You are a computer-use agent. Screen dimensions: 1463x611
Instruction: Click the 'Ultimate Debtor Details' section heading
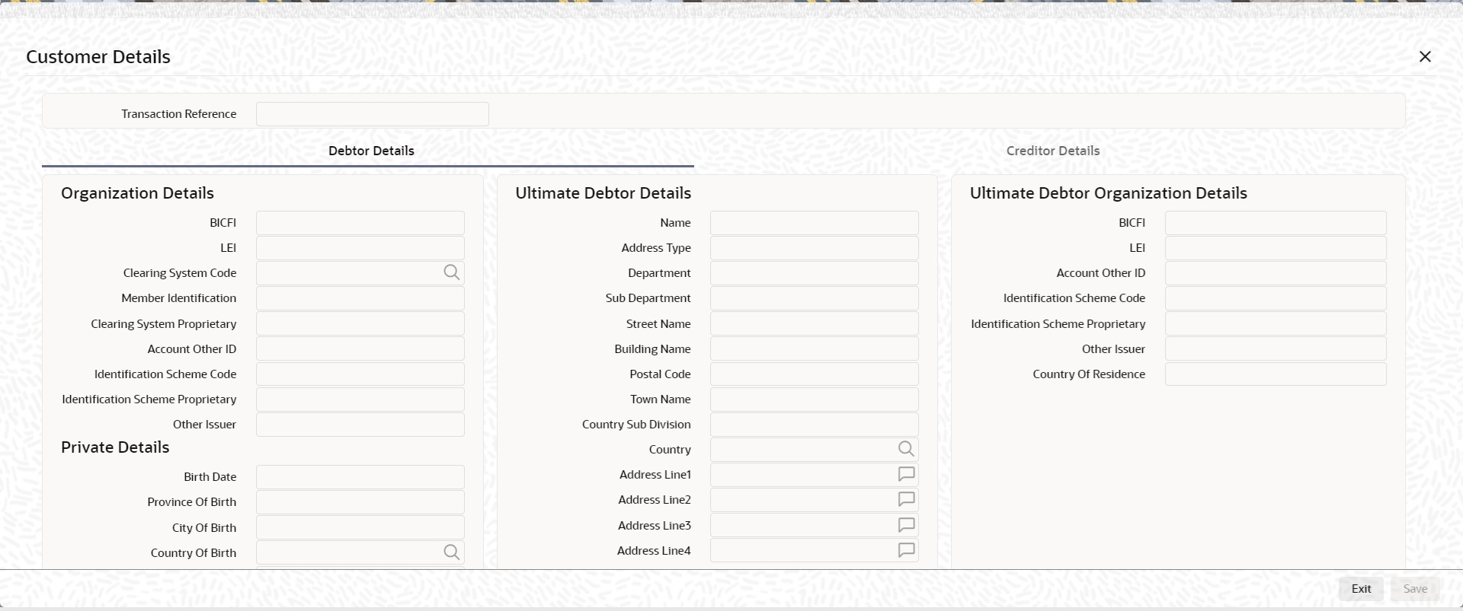click(x=603, y=193)
